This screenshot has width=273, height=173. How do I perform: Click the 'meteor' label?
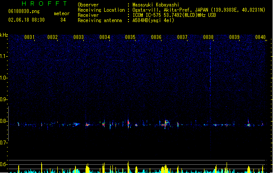pyautogui.click(x=62, y=13)
